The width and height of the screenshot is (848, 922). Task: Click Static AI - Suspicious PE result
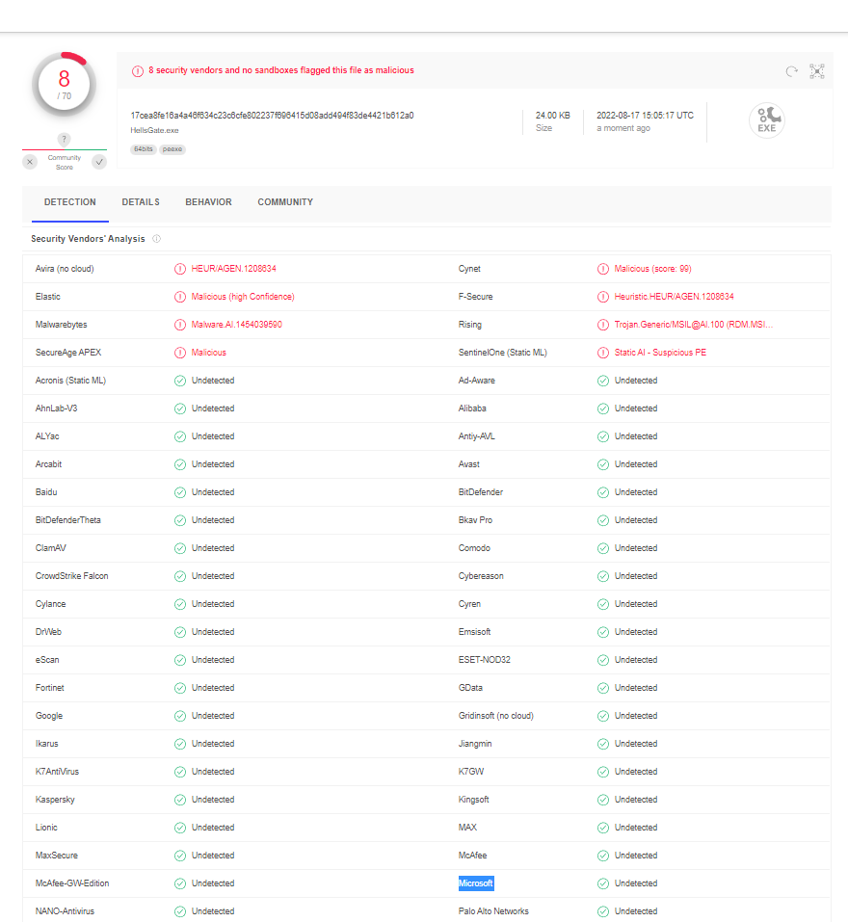coord(660,353)
